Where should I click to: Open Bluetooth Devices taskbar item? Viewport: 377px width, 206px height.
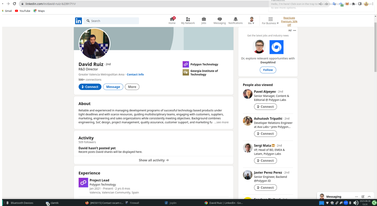[20, 203]
